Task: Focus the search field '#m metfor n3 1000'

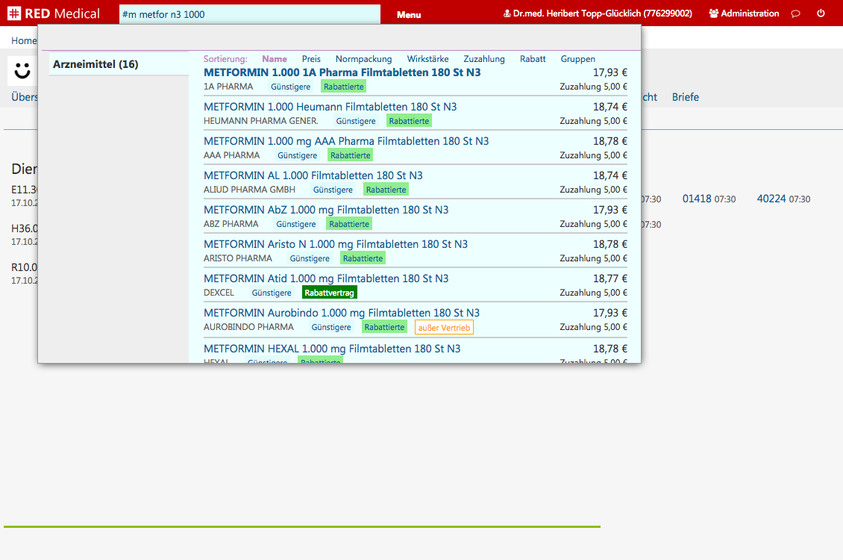Action: [249, 14]
